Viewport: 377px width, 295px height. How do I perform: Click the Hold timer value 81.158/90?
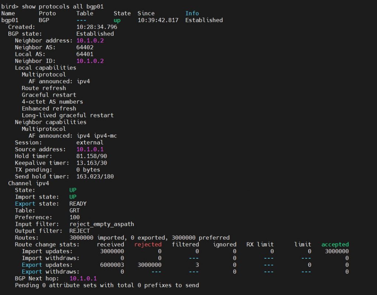[x=92, y=156]
